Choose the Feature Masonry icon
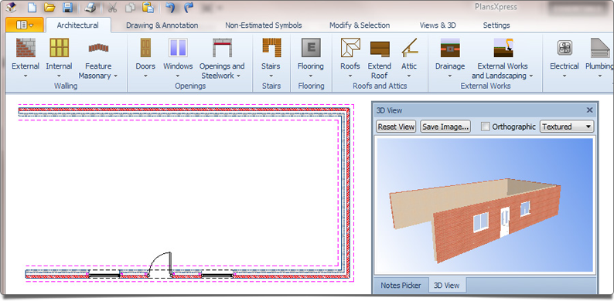The height and width of the screenshot is (301, 614). click(x=98, y=48)
